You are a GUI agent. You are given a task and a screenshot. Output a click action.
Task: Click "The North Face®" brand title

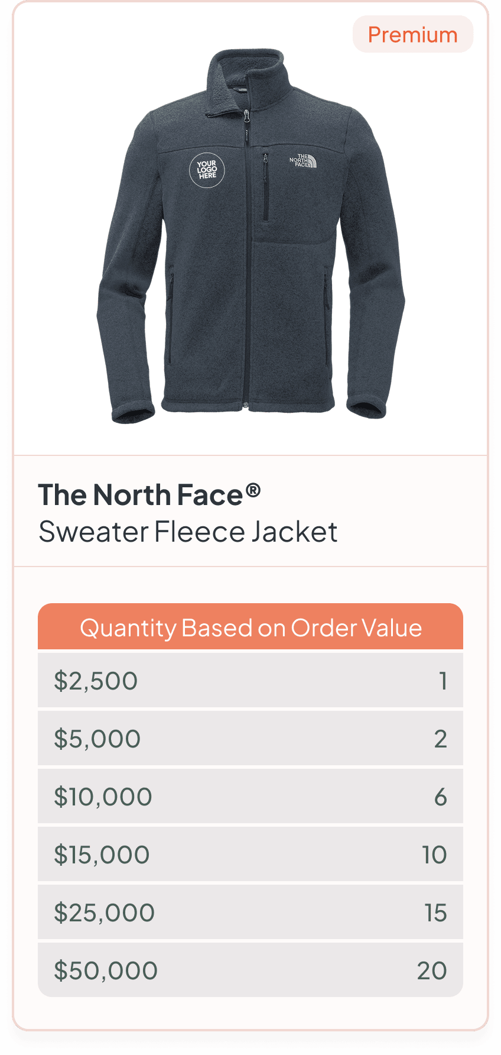click(149, 495)
